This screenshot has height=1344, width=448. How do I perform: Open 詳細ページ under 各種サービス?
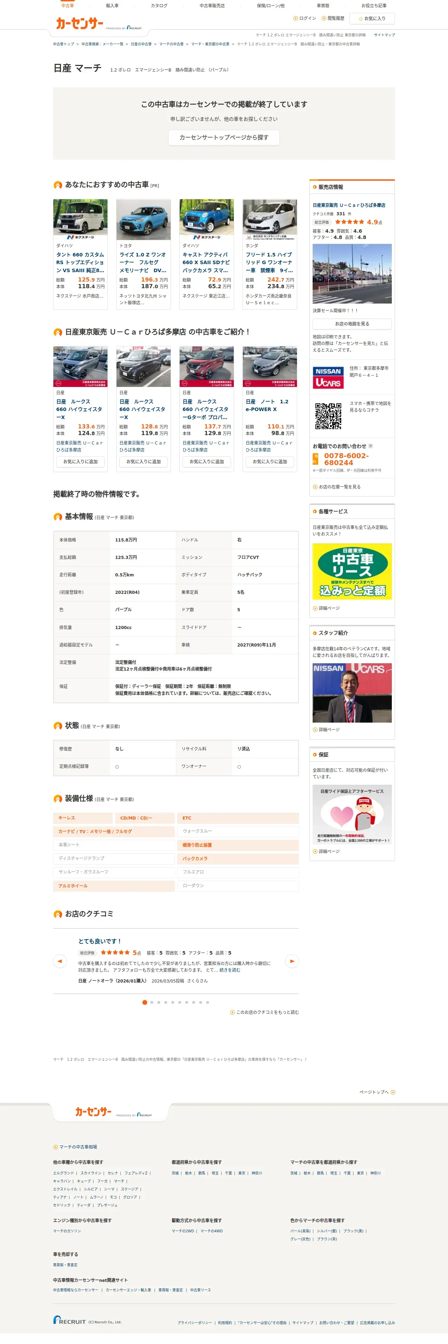click(x=326, y=608)
